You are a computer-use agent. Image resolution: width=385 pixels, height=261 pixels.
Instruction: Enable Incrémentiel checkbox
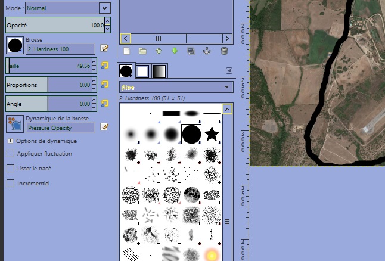[x=10, y=183]
